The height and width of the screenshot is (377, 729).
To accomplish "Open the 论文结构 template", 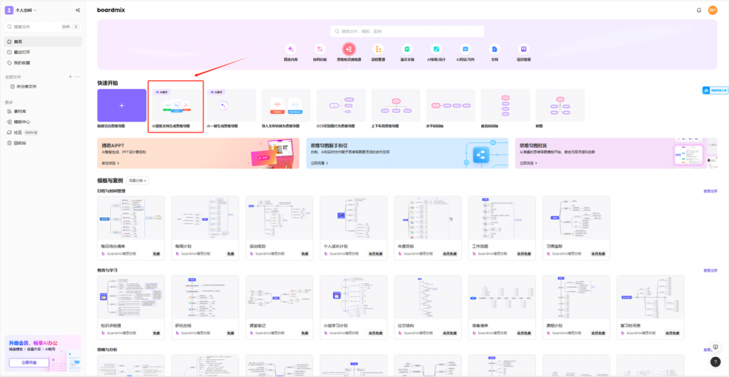I will [x=428, y=307].
